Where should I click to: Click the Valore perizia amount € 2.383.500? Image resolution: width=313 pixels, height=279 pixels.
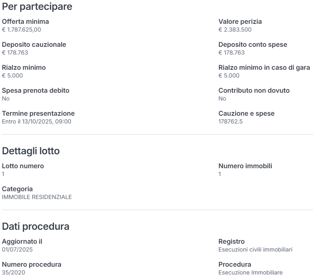tap(235, 30)
